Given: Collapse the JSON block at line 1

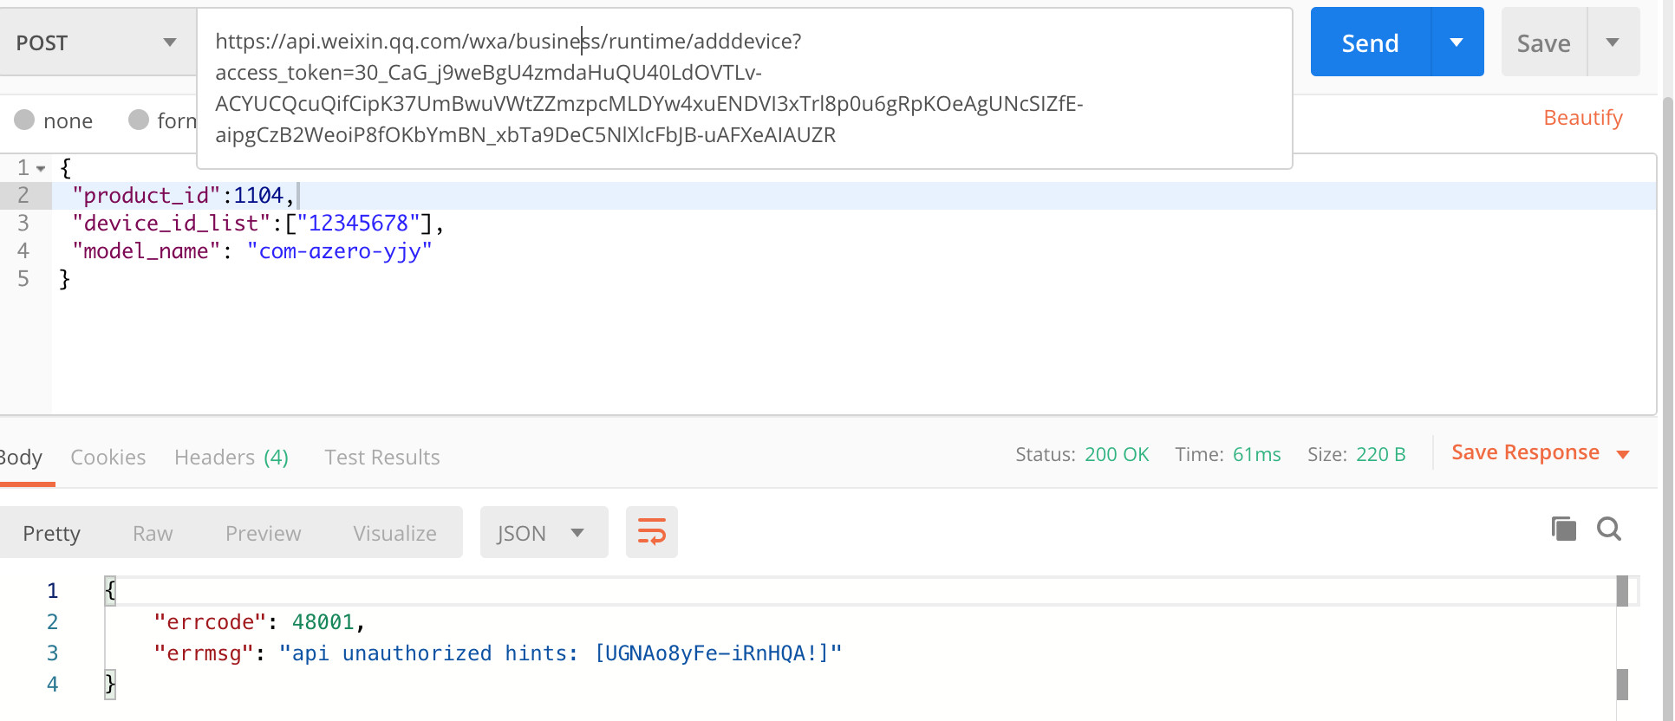Looking at the screenshot, I should pos(41,168).
